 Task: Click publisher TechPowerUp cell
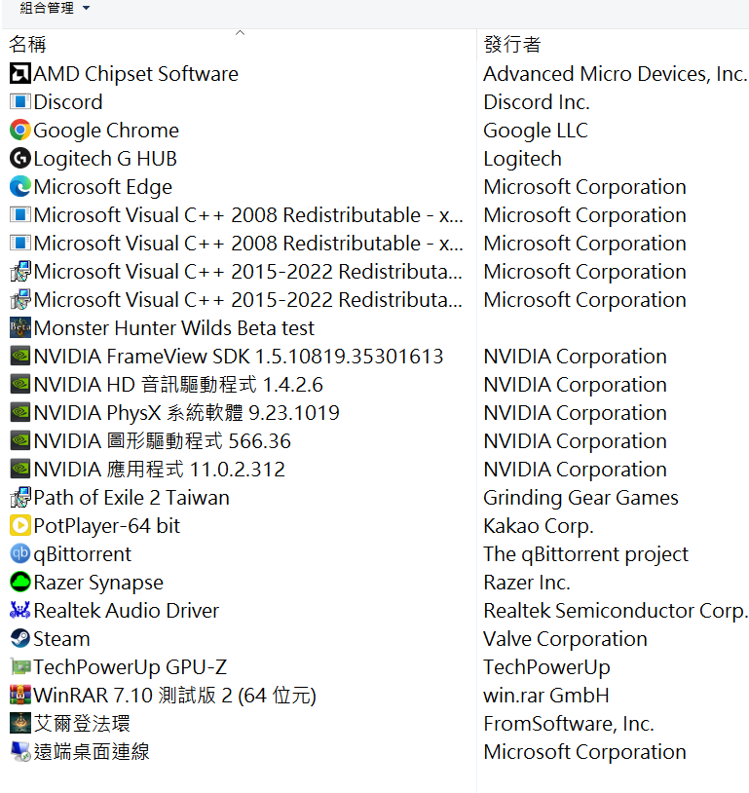[546, 667]
